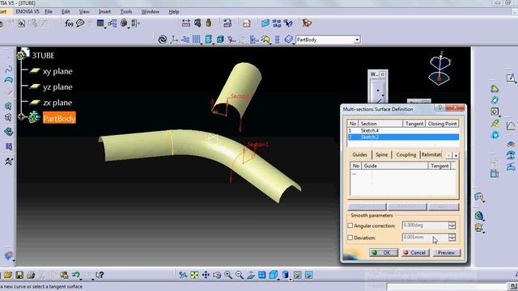The image size is (518, 291).
Task: Click the Fit All In icon
Action: point(194,275)
